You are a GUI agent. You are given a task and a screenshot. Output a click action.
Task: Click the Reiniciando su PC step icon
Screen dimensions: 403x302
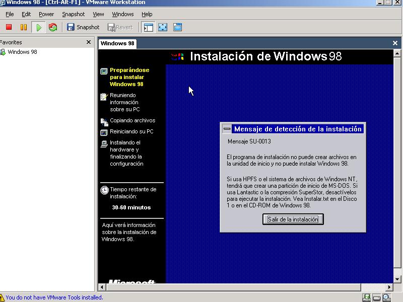(x=104, y=133)
